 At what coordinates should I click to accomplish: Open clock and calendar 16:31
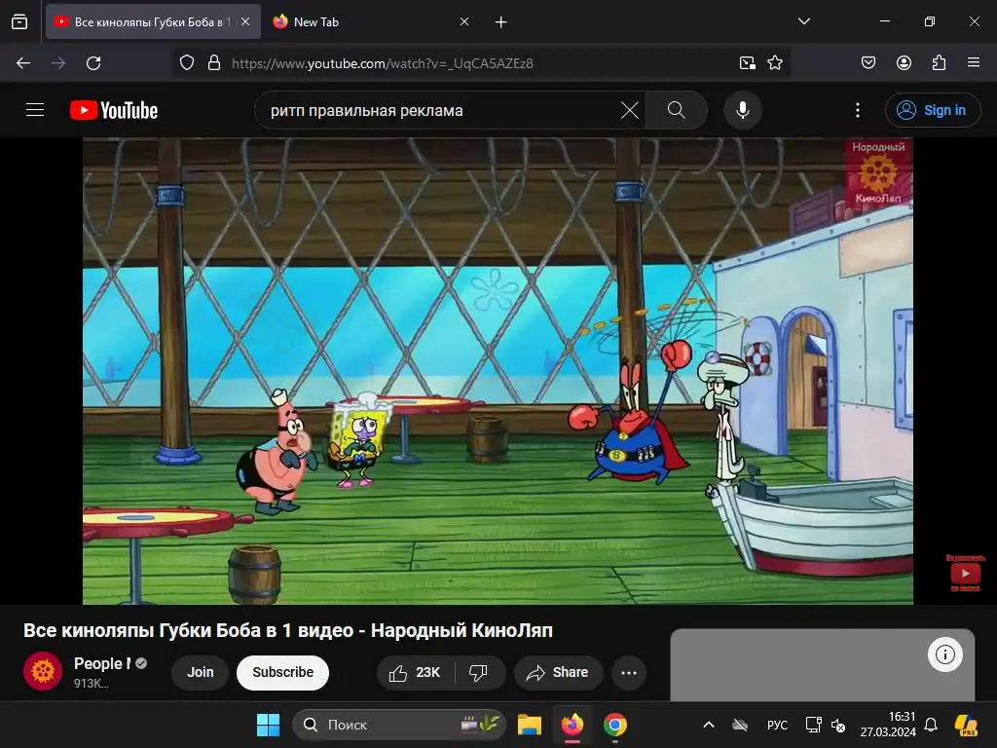click(888, 725)
